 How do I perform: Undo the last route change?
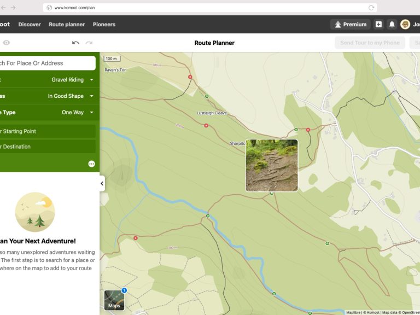tap(75, 43)
